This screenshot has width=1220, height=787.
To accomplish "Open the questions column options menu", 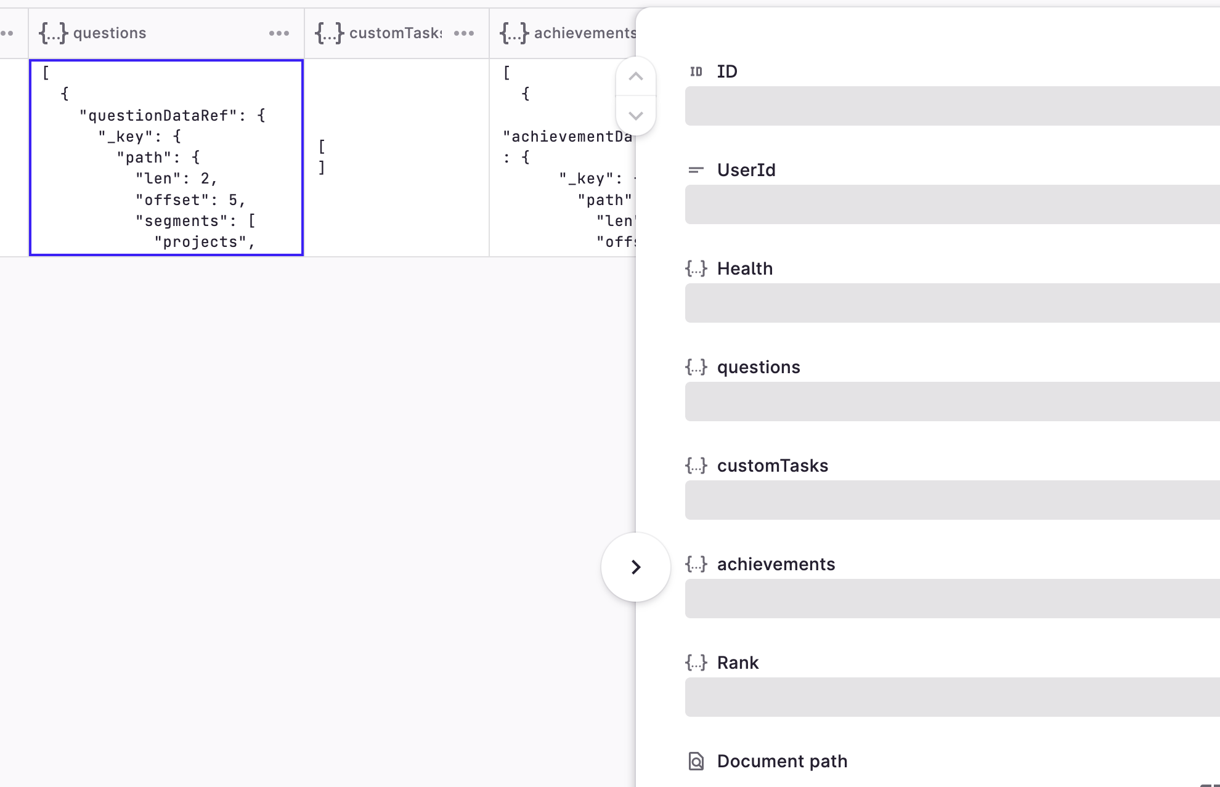I will click(x=279, y=33).
